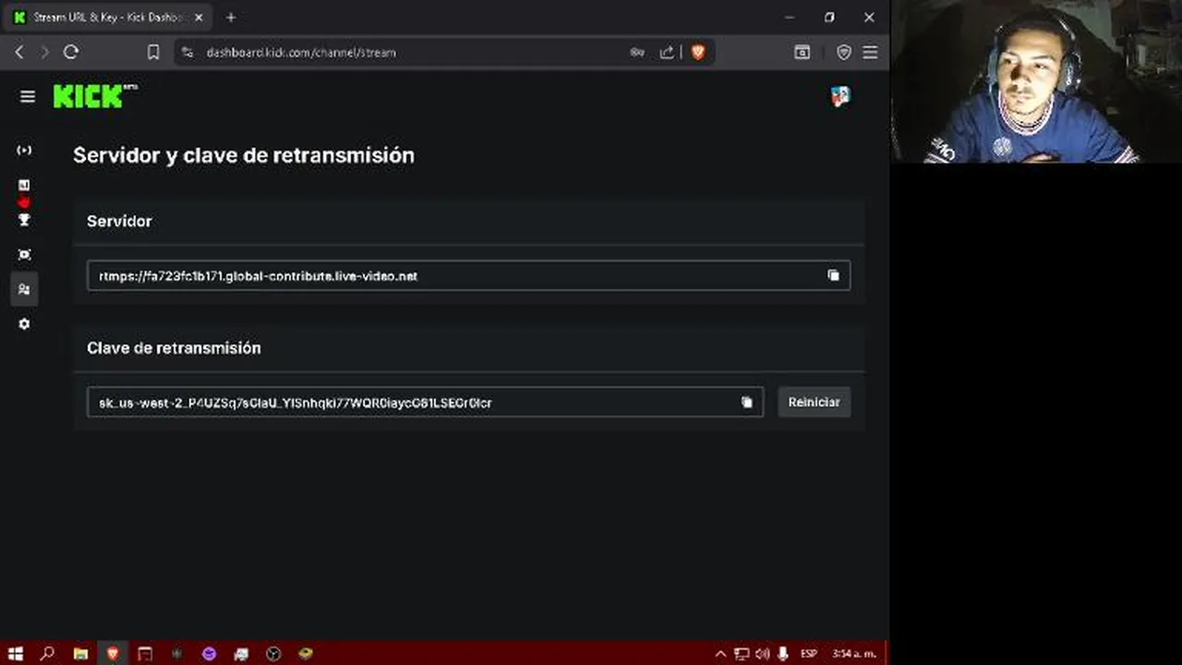The width and height of the screenshot is (1182, 665).
Task: Copy the Servidor URL
Action: coord(833,275)
